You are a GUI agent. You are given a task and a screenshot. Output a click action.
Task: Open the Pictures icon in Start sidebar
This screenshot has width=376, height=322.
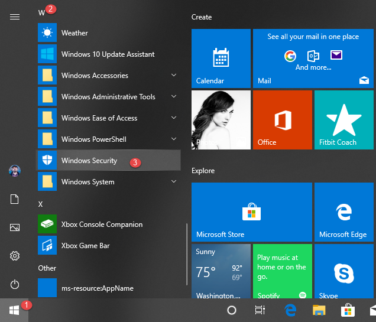(x=15, y=227)
